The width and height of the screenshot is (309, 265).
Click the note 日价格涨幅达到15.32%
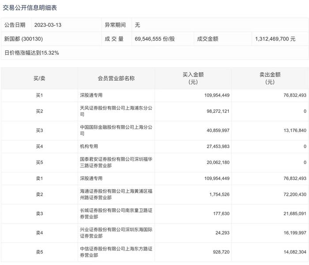[x=32, y=53]
